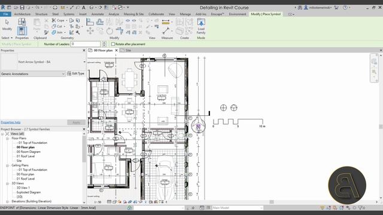383x215 pixels.
Task: Select 00 Room Diagram in Floor Plans
Action: pos(28,152)
